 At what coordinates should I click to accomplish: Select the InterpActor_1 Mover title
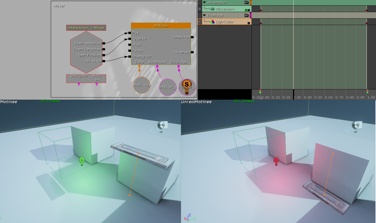86,28
